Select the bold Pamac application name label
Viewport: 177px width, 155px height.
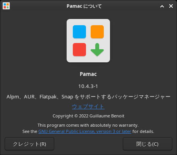(88, 74)
